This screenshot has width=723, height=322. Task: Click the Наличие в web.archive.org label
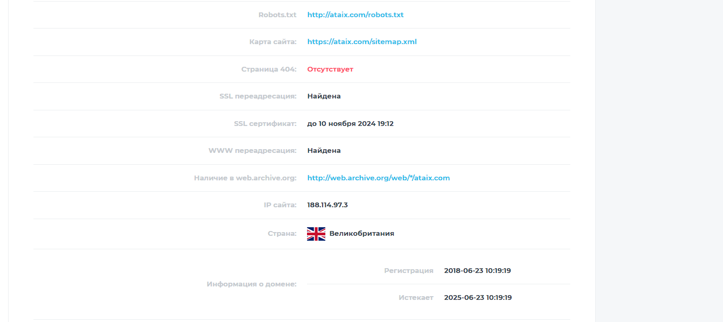(x=245, y=178)
